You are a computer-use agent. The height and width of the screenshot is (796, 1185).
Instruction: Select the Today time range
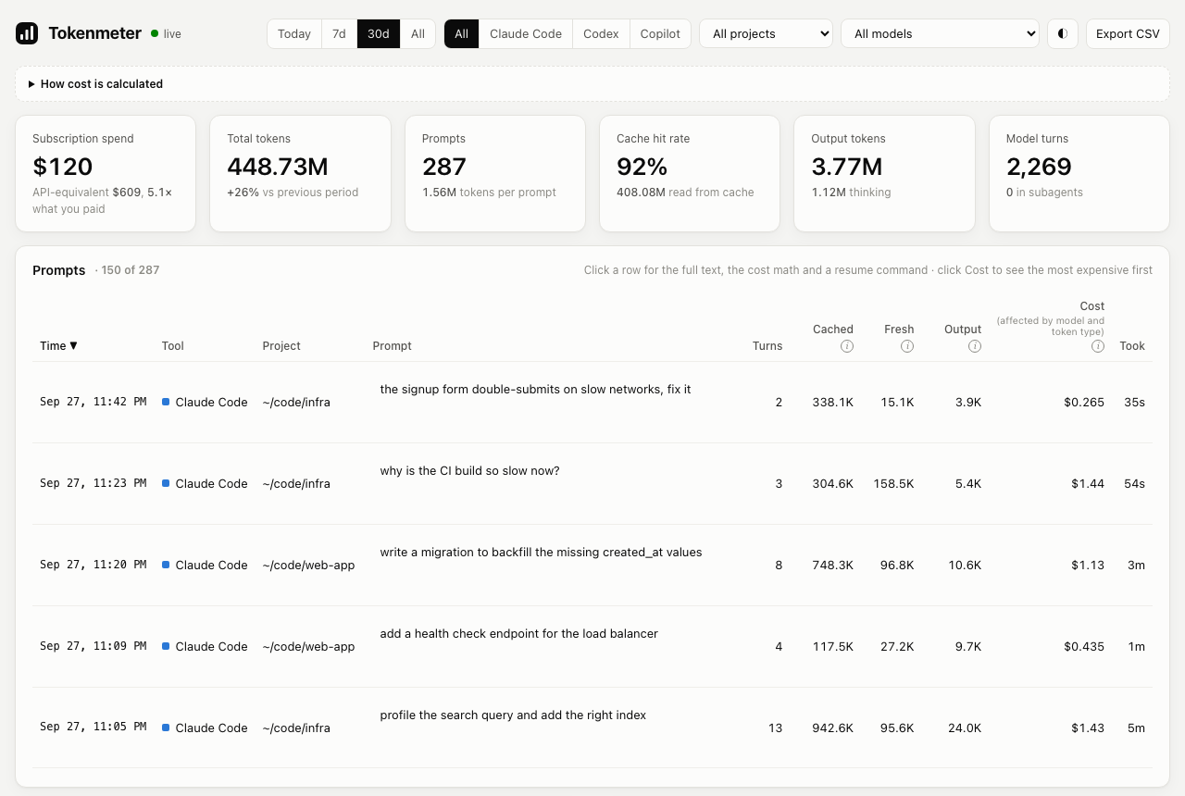tap(294, 33)
